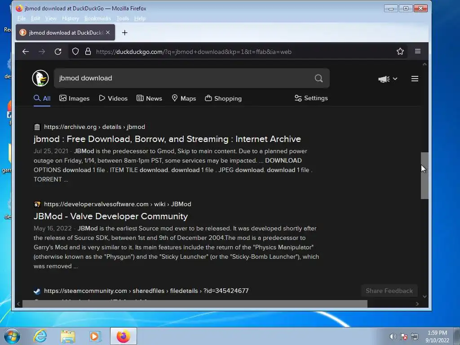Open the View menu
The height and width of the screenshot is (345, 460).
[x=51, y=18]
